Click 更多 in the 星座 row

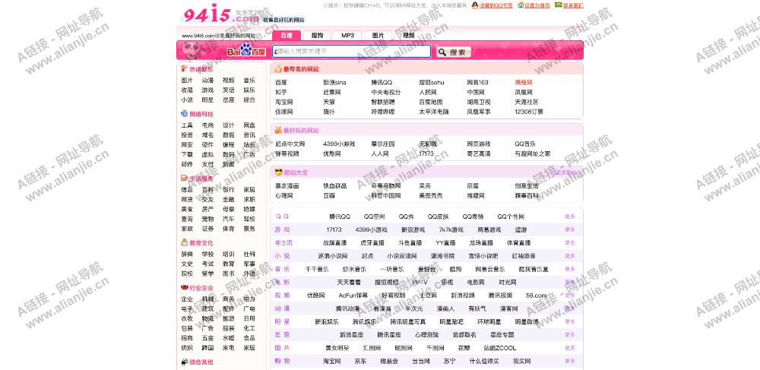(x=569, y=334)
